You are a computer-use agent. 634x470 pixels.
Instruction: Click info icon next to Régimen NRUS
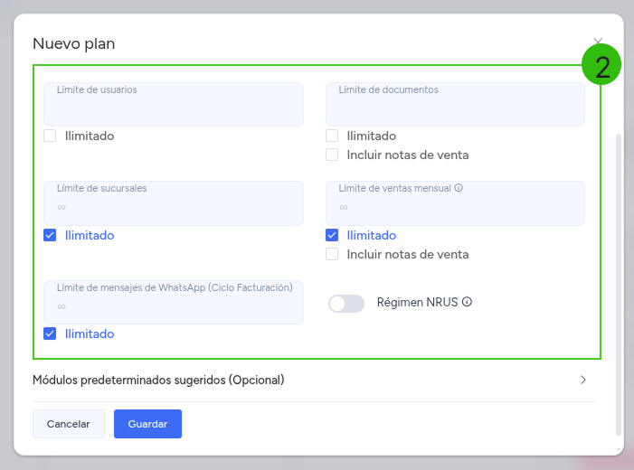click(x=467, y=302)
